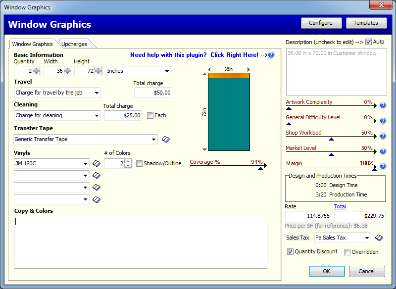The height and width of the screenshot is (289, 396).
Task: Click the help icon next to Market Level
Action: click(x=383, y=151)
